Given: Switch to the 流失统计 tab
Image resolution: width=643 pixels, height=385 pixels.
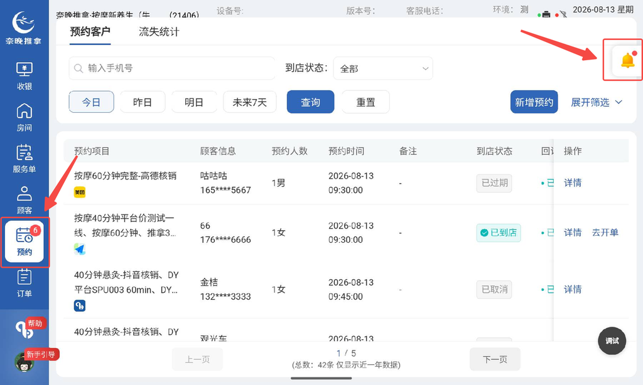Looking at the screenshot, I should (159, 31).
